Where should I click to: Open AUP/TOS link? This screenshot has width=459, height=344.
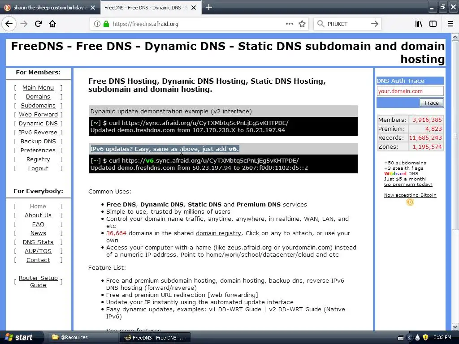(x=38, y=251)
